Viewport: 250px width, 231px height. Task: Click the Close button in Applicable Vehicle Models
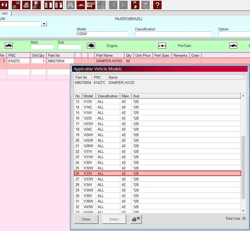pyautogui.click(x=86, y=219)
